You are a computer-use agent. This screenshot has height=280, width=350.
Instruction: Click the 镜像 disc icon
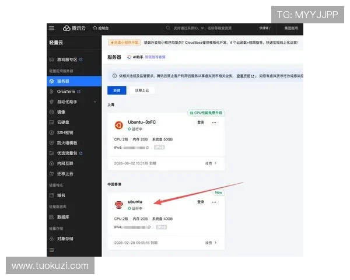(x=51, y=112)
